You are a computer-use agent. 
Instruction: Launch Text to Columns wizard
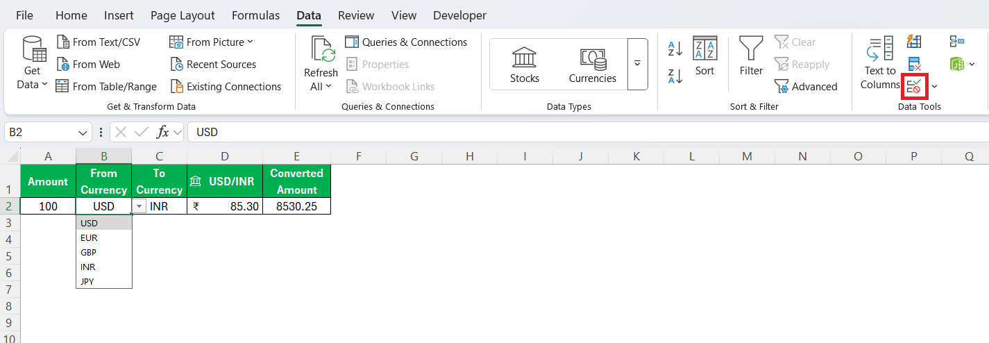pos(879,63)
